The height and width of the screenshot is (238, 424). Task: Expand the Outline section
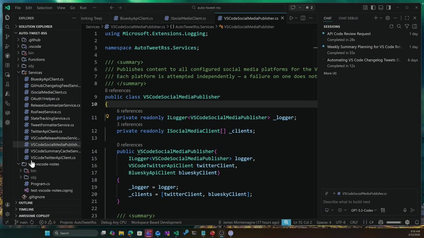point(47,203)
